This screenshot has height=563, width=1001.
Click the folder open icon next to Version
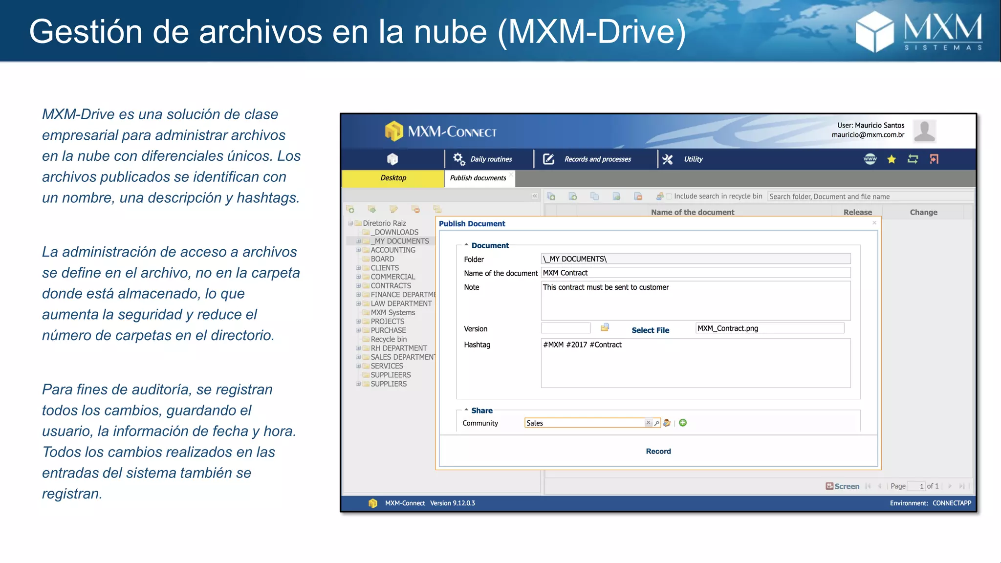(x=605, y=327)
